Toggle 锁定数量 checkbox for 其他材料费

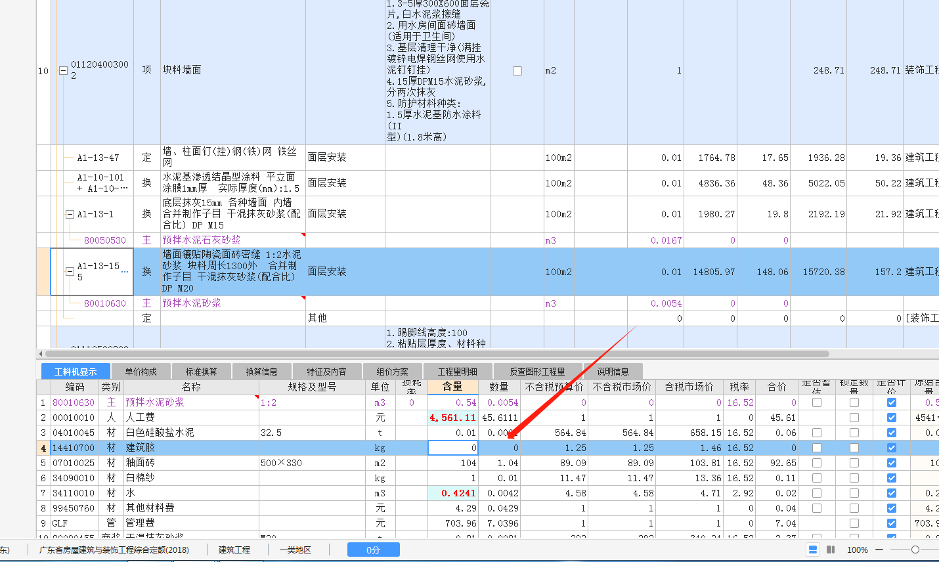854,508
